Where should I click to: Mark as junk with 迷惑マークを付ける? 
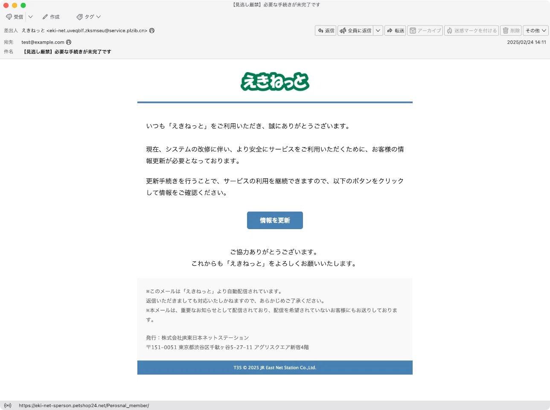point(471,31)
